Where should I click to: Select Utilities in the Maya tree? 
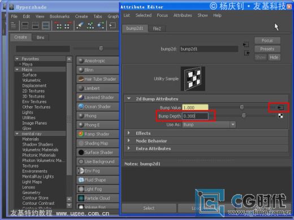click(x=29, y=118)
